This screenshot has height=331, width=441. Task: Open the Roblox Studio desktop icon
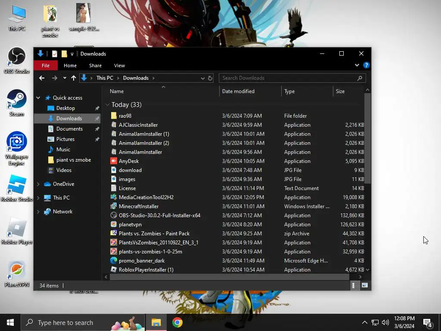[17, 188]
